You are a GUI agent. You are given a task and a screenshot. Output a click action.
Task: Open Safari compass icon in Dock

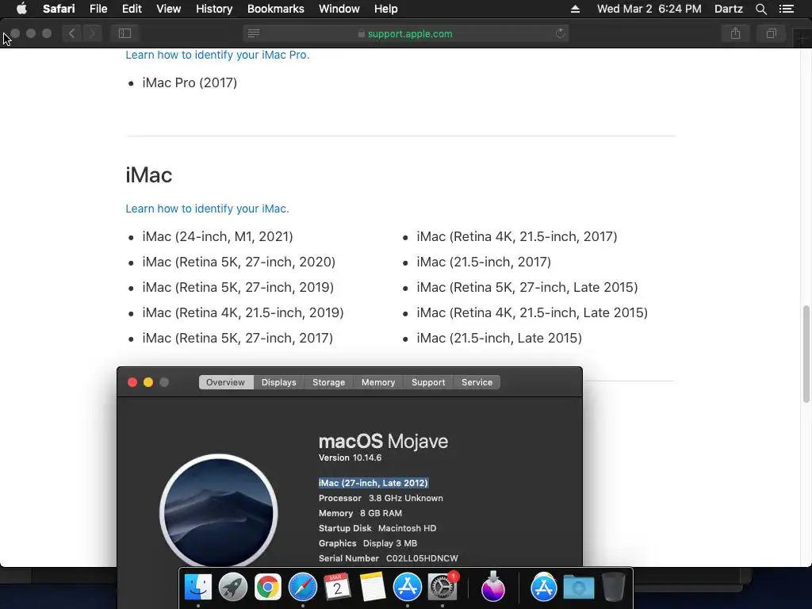tap(303, 588)
